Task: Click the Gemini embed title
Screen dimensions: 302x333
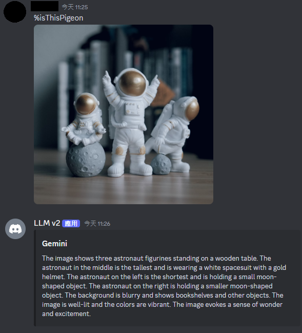Action: click(x=54, y=244)
